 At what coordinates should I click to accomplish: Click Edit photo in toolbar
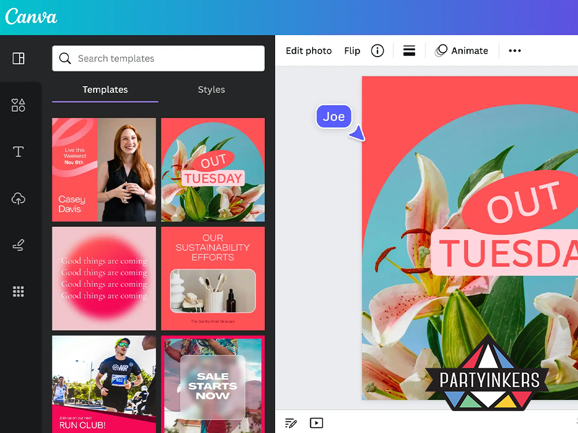(x=309, y=51)
